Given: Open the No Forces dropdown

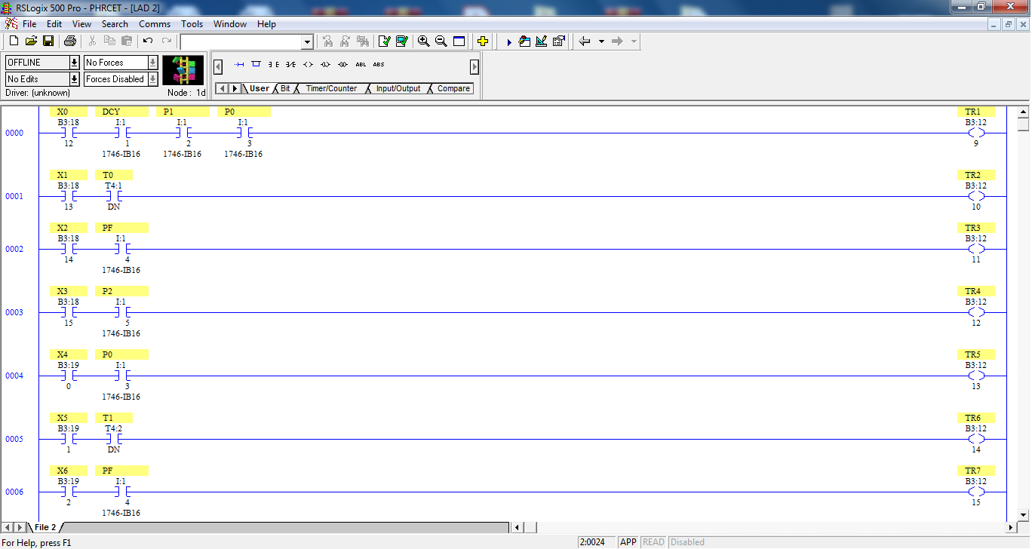Looking at the screenshot, I should pos(151,62).
